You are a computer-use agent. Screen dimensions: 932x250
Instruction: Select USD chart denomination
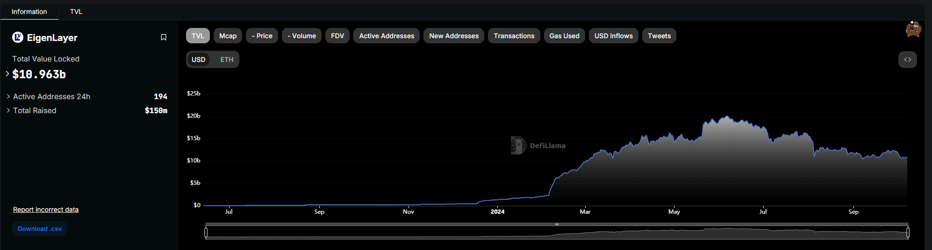[199, 60]
